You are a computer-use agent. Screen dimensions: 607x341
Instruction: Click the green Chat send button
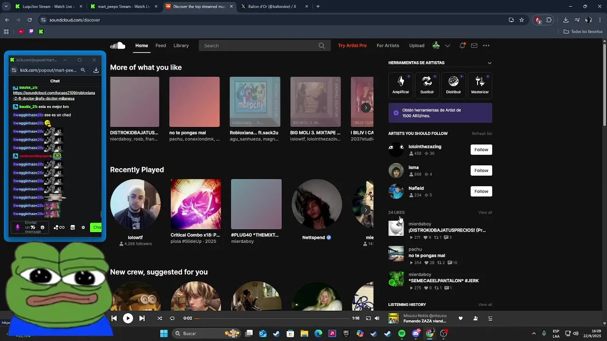click(96, 227)
